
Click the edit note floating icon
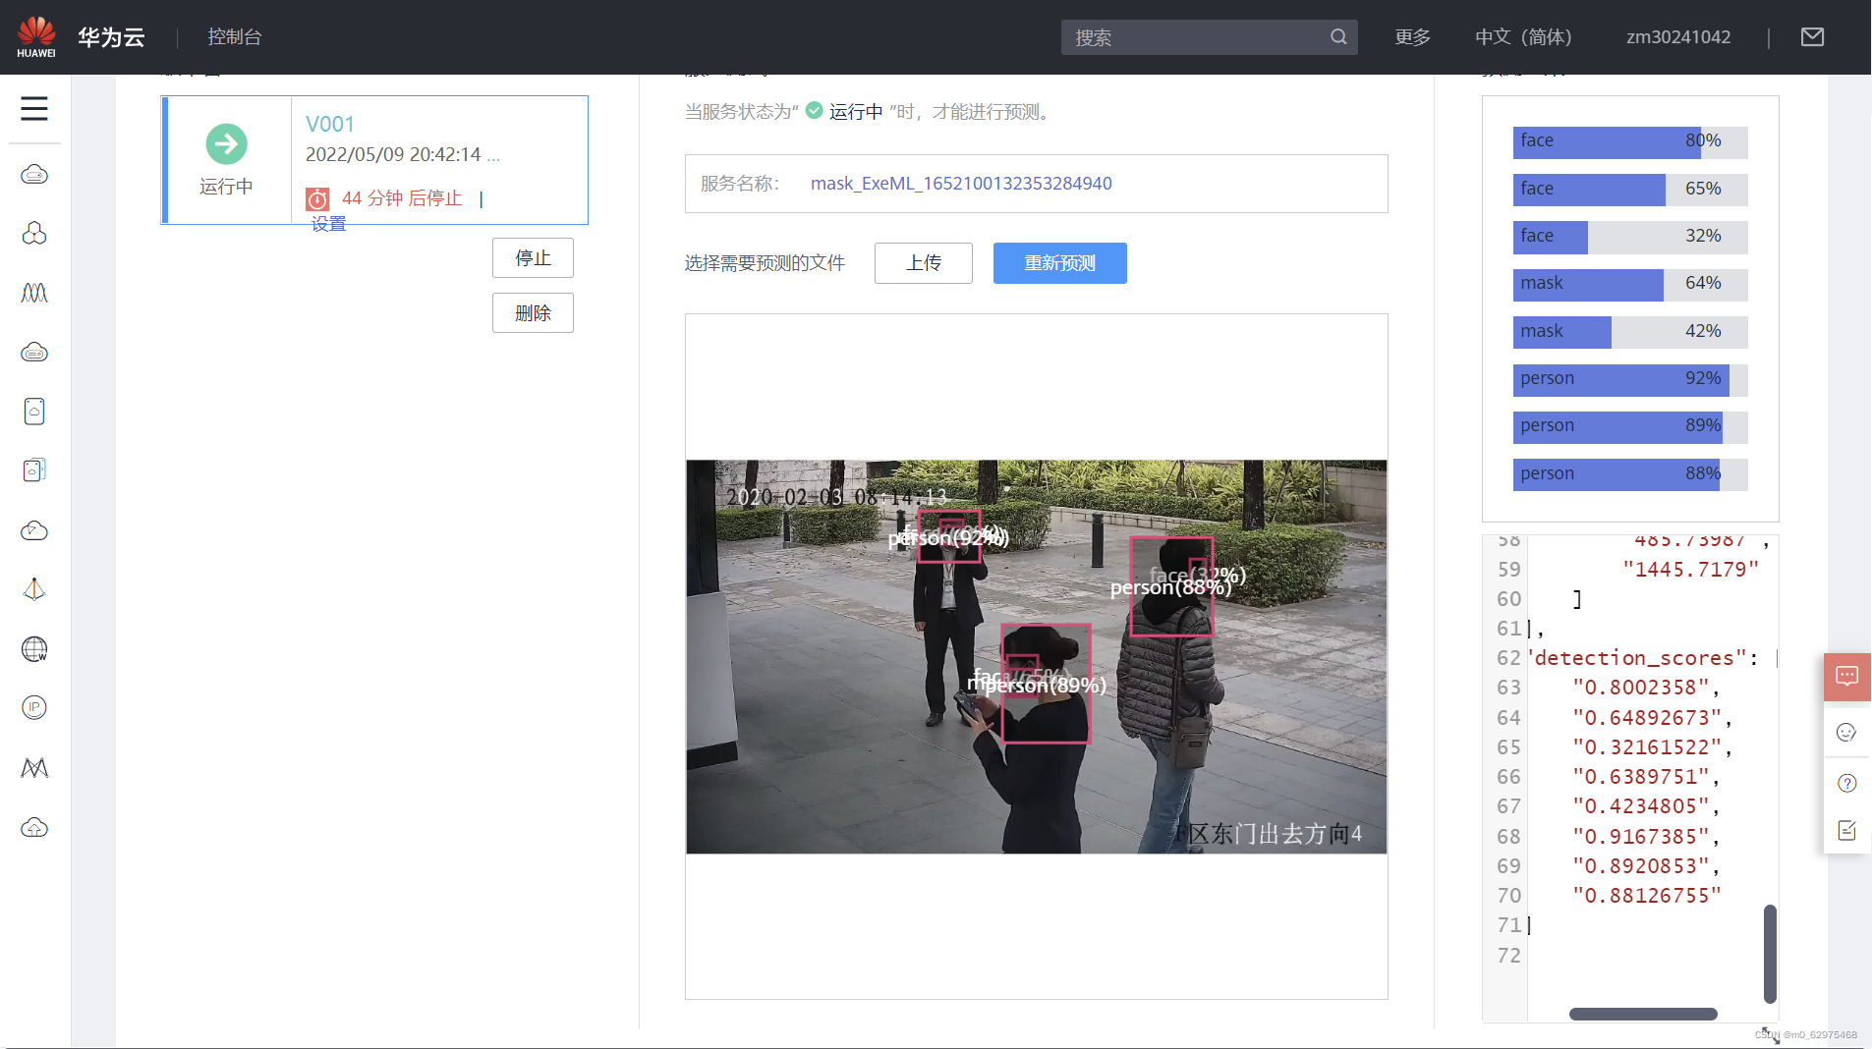[1846, 830]
